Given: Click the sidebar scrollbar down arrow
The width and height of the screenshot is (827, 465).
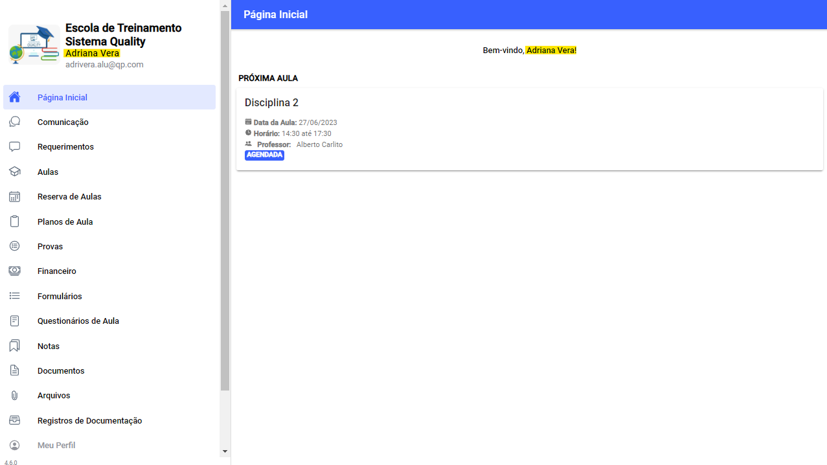Looking at the screenshot, I should click(225, 451).
